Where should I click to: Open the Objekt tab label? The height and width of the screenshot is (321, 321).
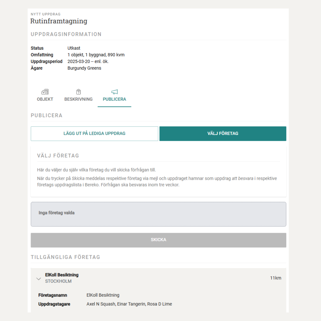(45, 99)
